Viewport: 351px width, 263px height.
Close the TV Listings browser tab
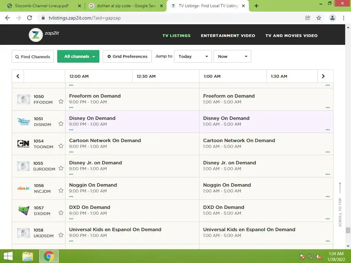click(x=243, y=6)
